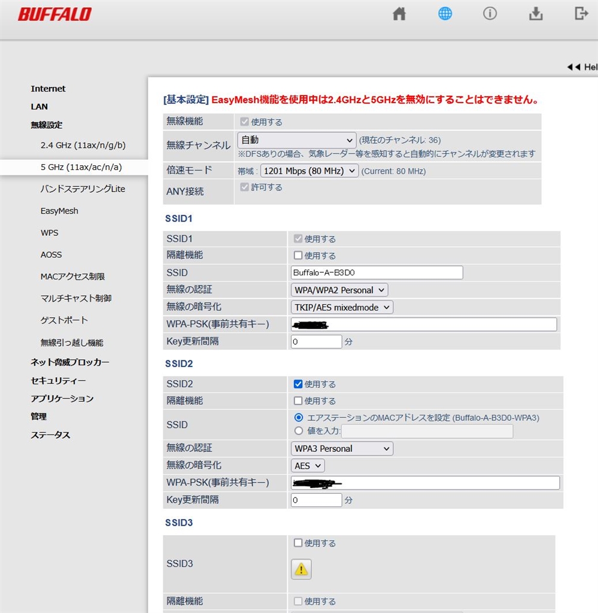Enable SSID1 隔離機能 checkbox

298,255
